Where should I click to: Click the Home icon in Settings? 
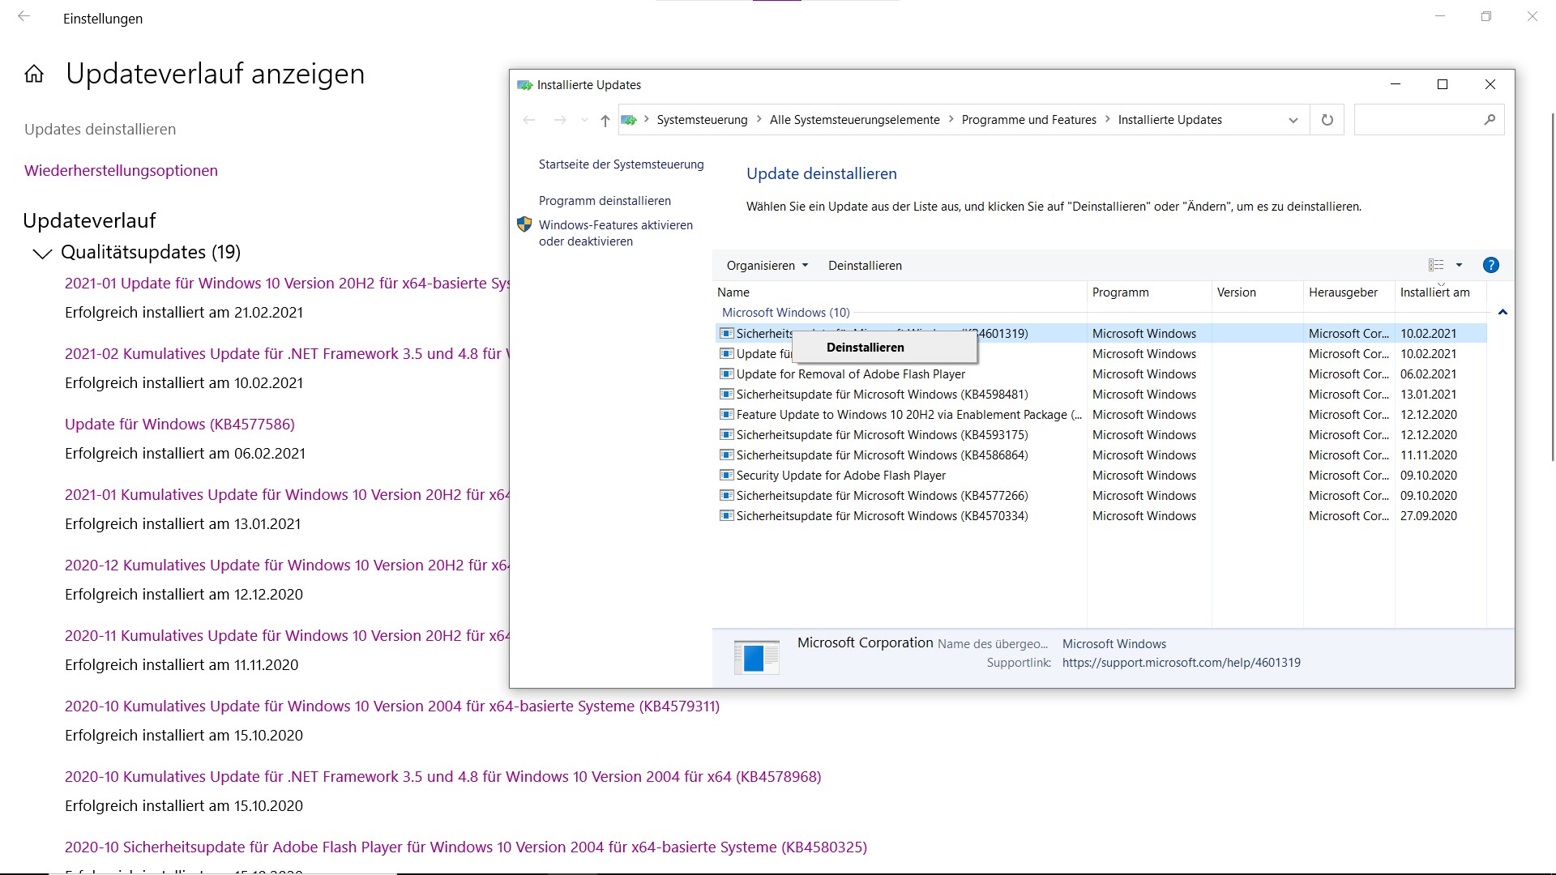point(34,75)
